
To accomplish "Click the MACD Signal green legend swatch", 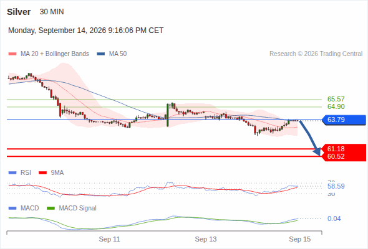I will point(51,209).
